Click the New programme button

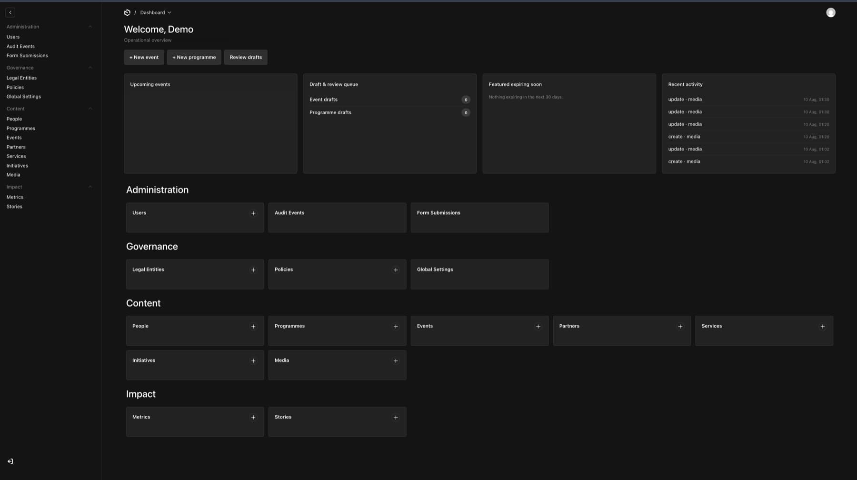(194, 57)
